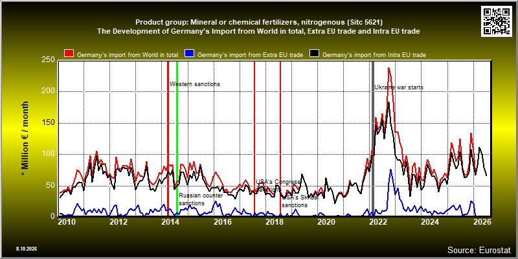The height and width of the screenshot is (259, 518).
Task: Click the chart title line with Sitc 5621
Action: click(259, 23)
